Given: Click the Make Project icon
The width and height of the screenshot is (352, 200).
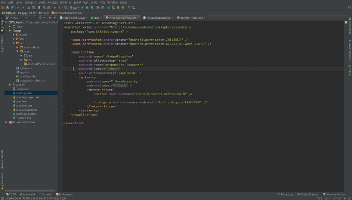Looking at the screenshot, I should 65,8.
